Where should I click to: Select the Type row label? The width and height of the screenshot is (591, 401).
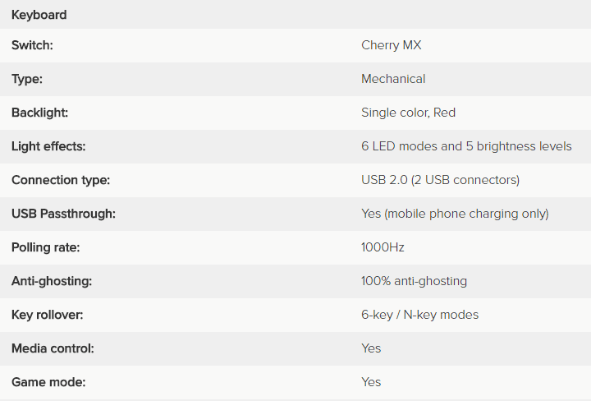point(27,79)
